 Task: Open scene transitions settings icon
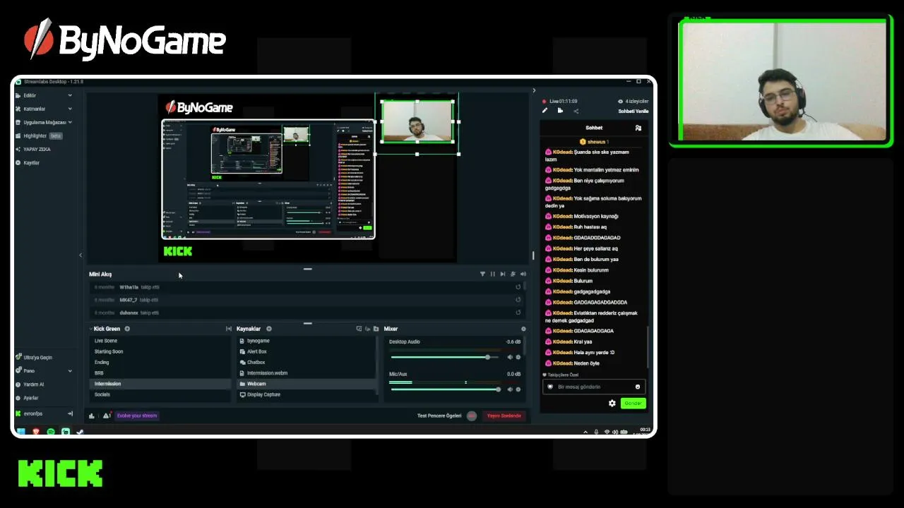[228, 329]
